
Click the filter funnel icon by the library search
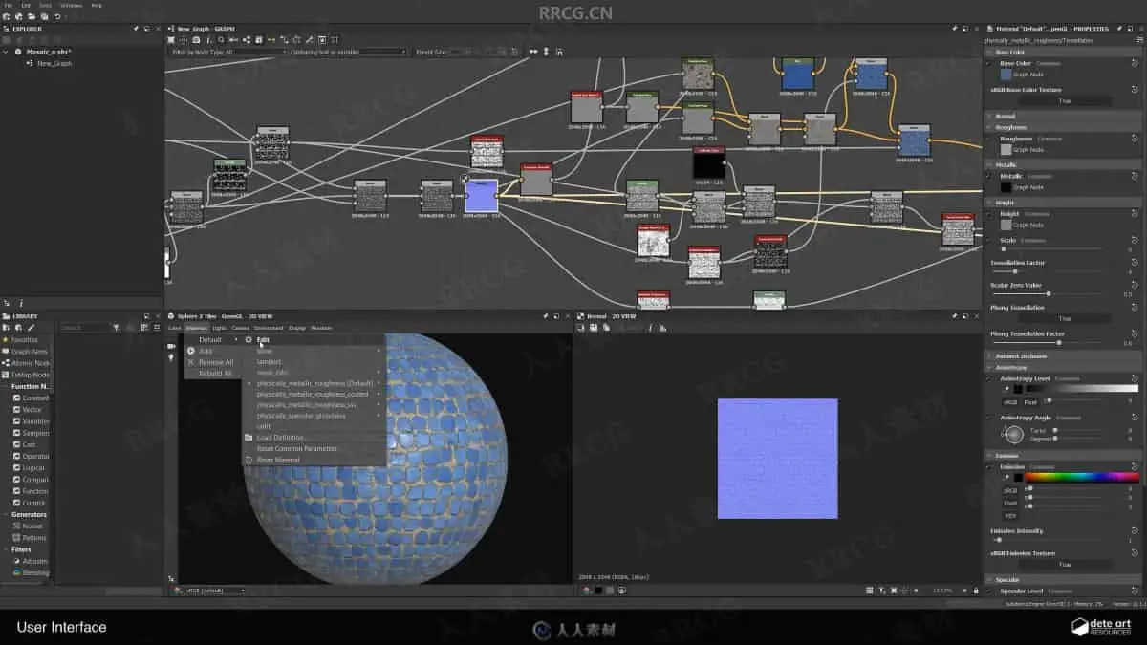(x=117, y=328)
